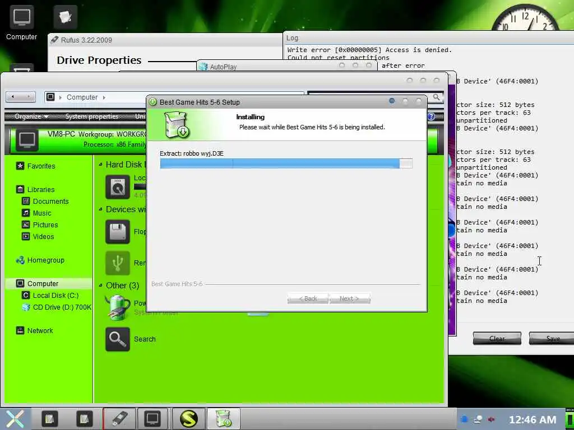The height and width of the screenshot is (430, 574).
Task: Open the Start menu X icon
Action: pos(15,419)
